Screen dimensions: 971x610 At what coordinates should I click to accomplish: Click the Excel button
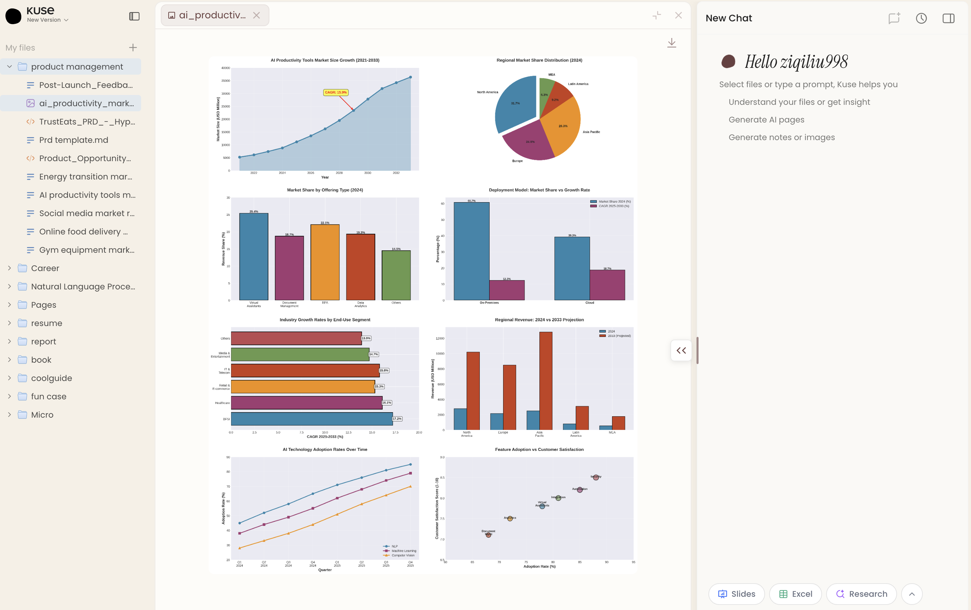795,594
